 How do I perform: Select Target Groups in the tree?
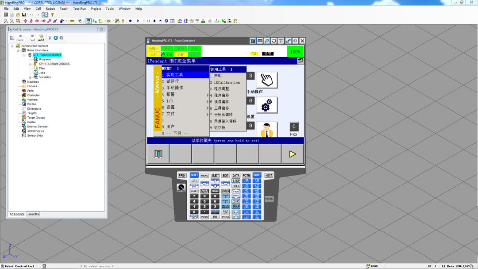pos(36,118)
